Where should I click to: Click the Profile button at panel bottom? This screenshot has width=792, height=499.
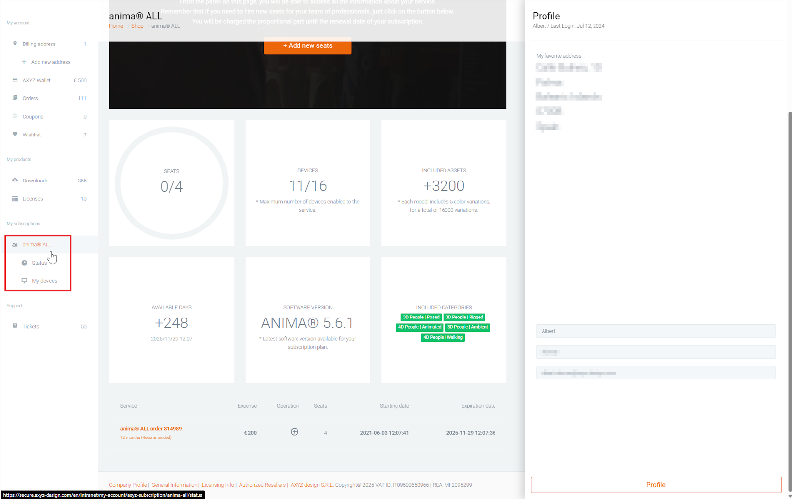[655, 485]
